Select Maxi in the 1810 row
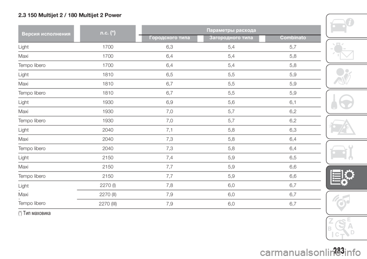 (x=23, y=84)
